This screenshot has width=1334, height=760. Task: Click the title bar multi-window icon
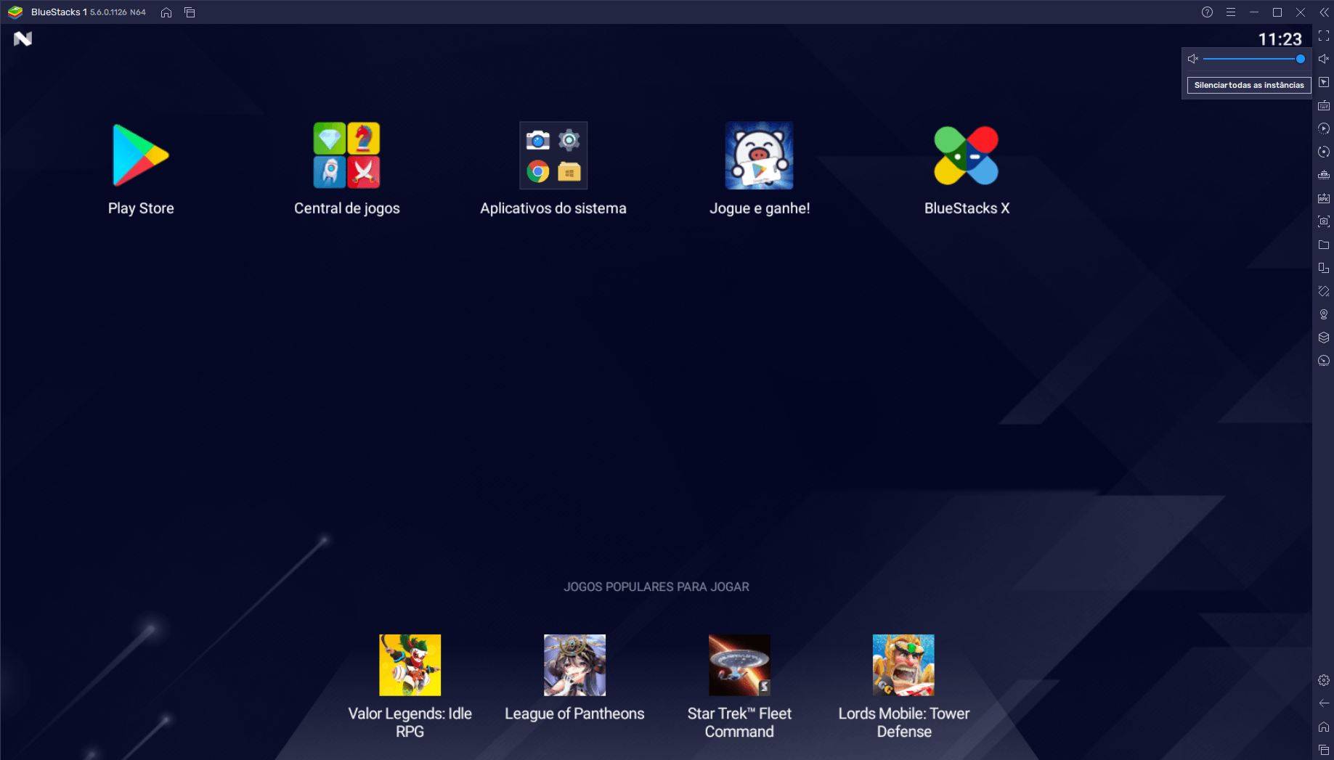point(190,12)
